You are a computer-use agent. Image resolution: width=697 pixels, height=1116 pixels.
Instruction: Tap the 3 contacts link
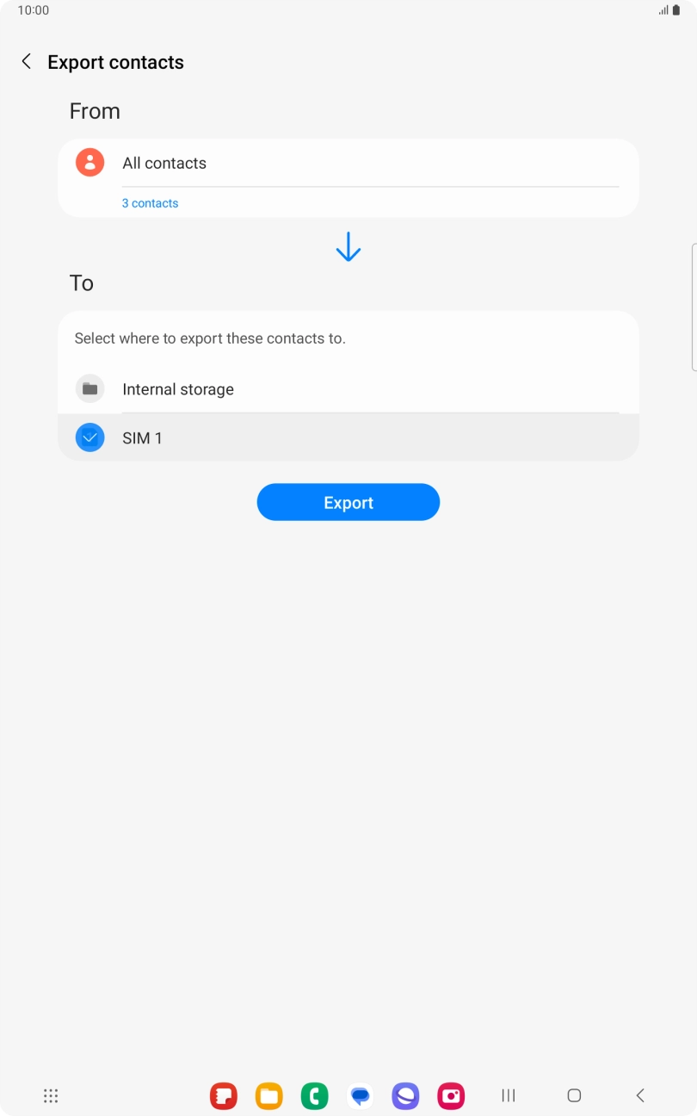tap(151, 203)
